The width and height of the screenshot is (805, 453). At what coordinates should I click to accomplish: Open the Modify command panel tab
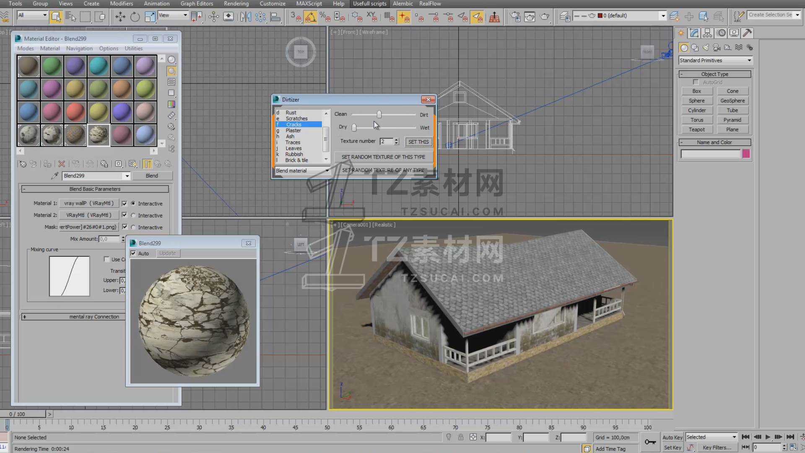click(694, 33)
